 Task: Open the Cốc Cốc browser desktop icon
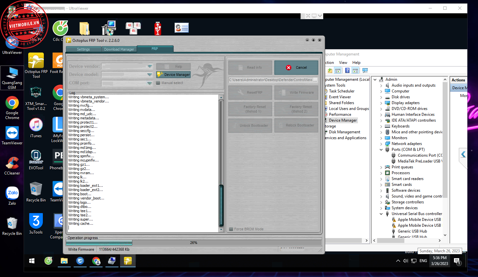click(x=60, y=29)
